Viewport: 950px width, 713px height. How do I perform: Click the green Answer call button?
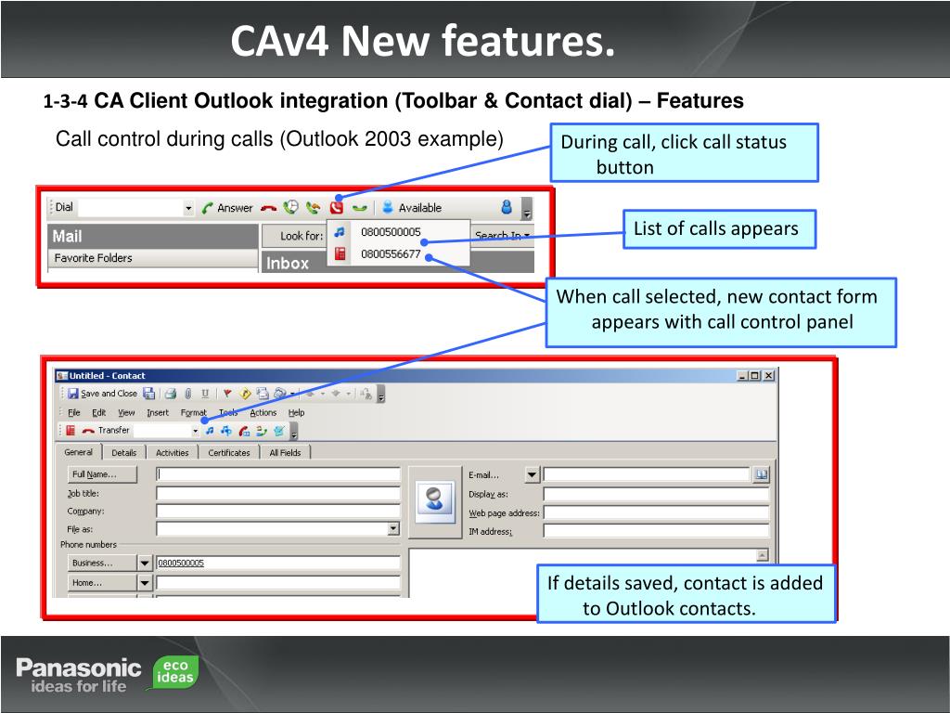226,208
